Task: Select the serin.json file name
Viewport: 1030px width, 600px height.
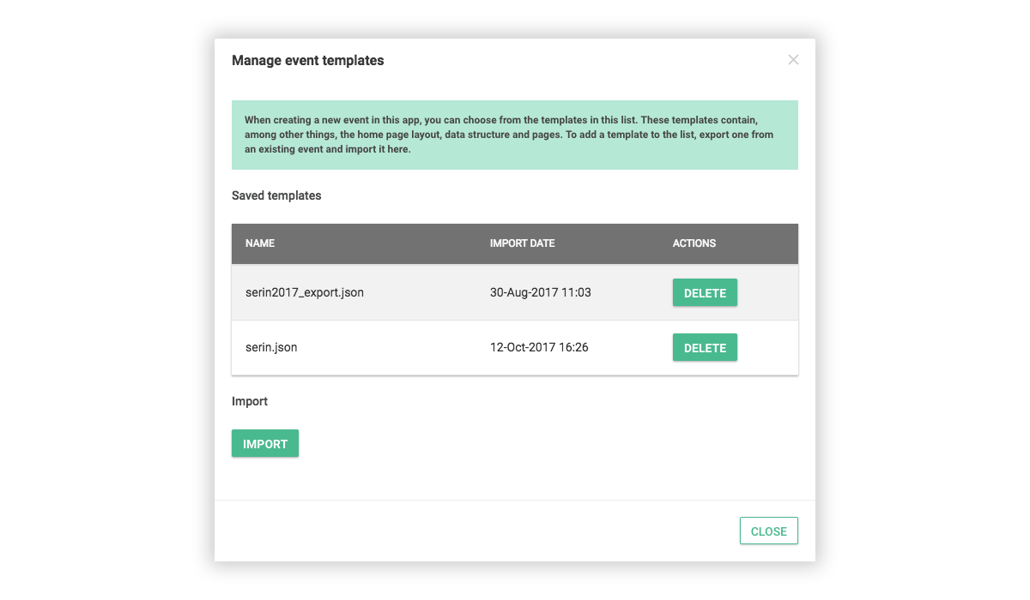Action: pyautogui.click(x=271, y=348)
